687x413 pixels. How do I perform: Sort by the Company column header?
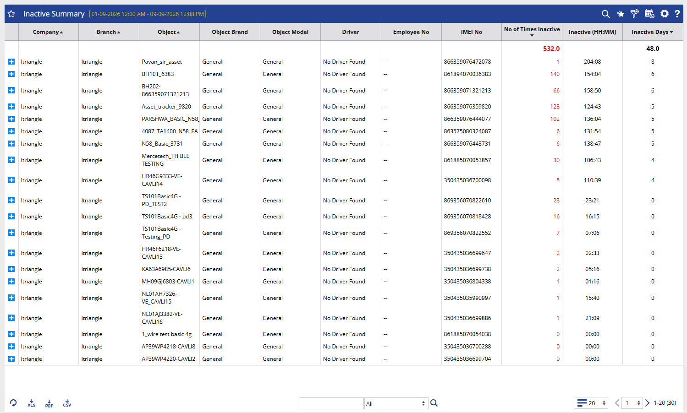(x=48, y=32)
